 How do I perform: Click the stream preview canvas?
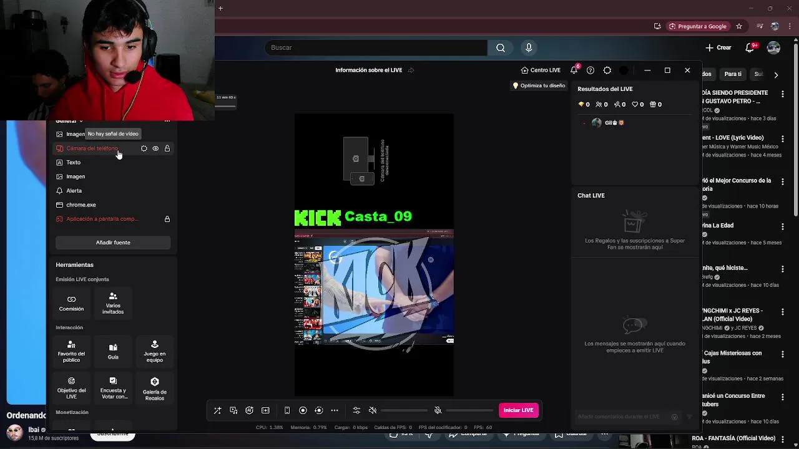[x=375, y=254]
